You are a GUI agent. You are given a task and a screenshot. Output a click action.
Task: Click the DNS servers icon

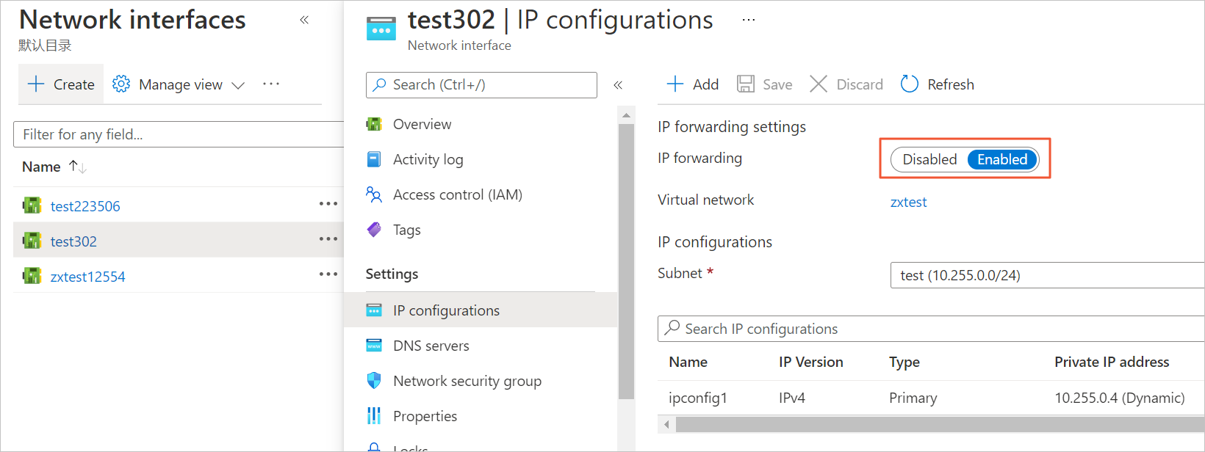coord(374,346)
